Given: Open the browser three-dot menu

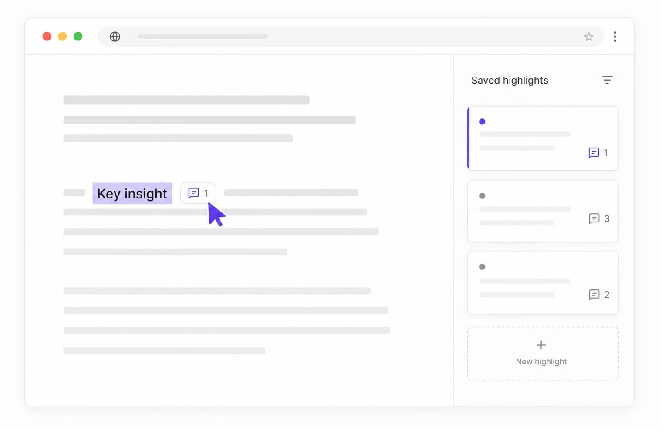Looking at the screenshot, I should click(615, 37).
